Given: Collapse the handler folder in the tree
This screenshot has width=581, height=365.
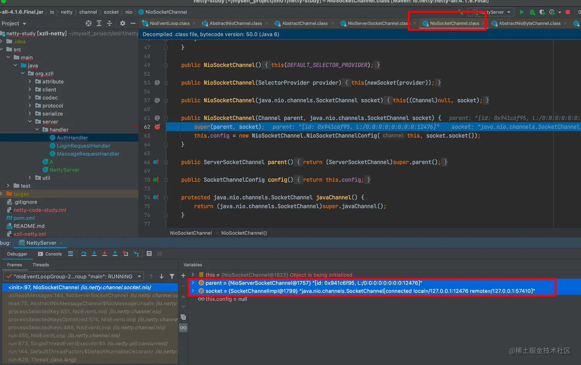Looking at the screenshot, I should point(37,129).
